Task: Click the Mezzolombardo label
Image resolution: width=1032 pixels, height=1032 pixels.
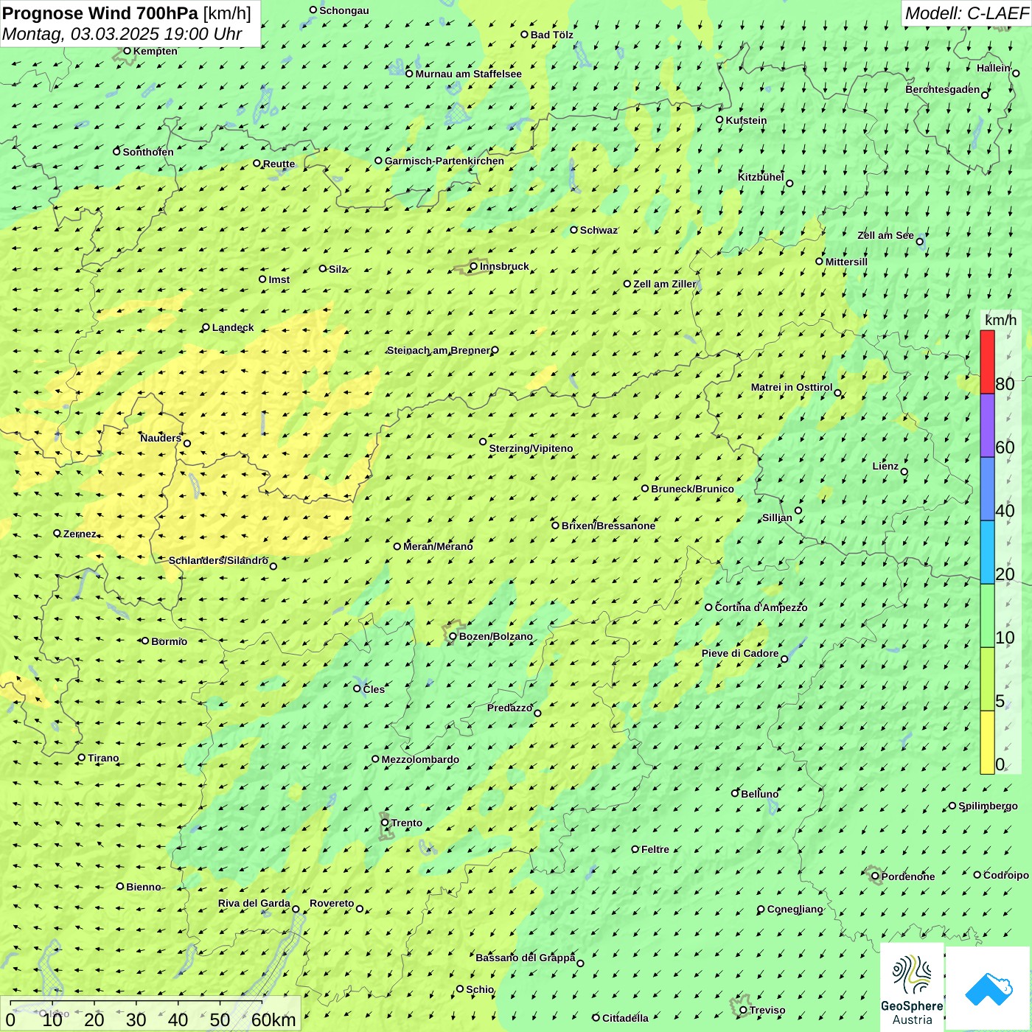Action: click(420, 759)
